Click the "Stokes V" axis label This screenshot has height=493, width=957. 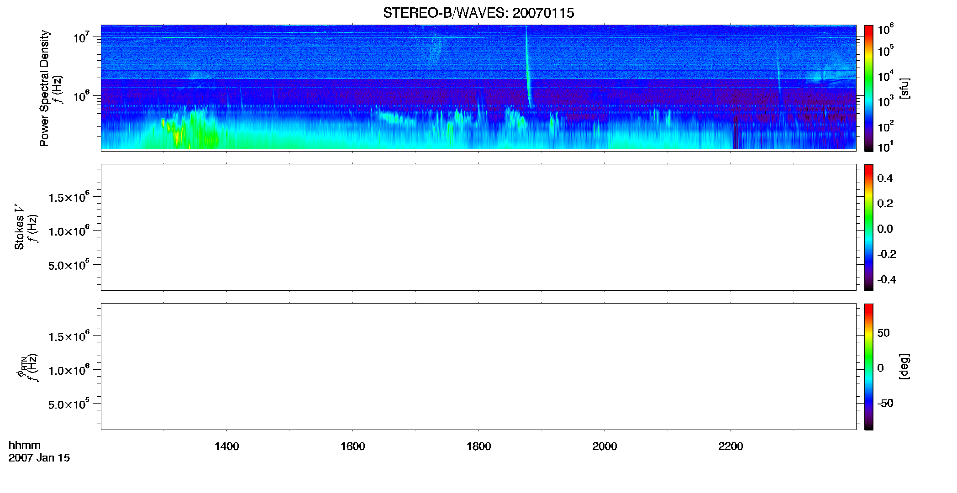(x=19, y=227)
